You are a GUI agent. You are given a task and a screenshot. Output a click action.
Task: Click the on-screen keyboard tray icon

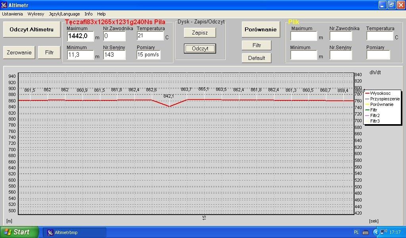pos(365,232)
